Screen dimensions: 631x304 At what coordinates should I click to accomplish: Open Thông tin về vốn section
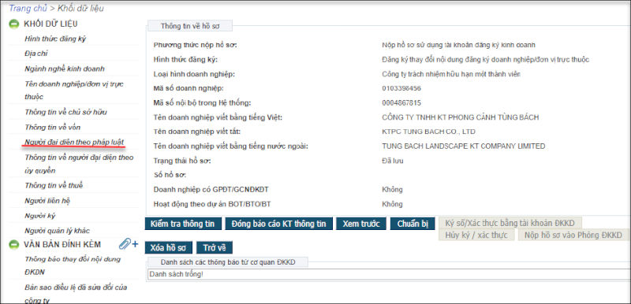pyautogui.click(x=53, y=128)
